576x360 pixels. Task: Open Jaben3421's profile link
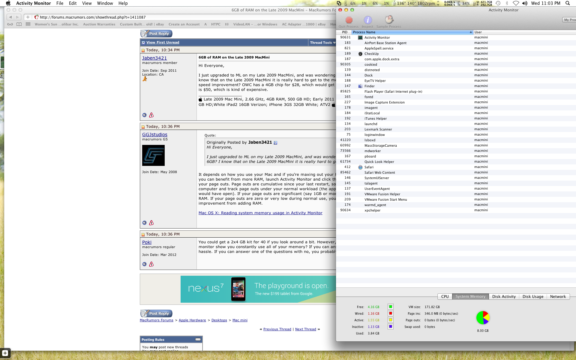[x=154, y=58]
